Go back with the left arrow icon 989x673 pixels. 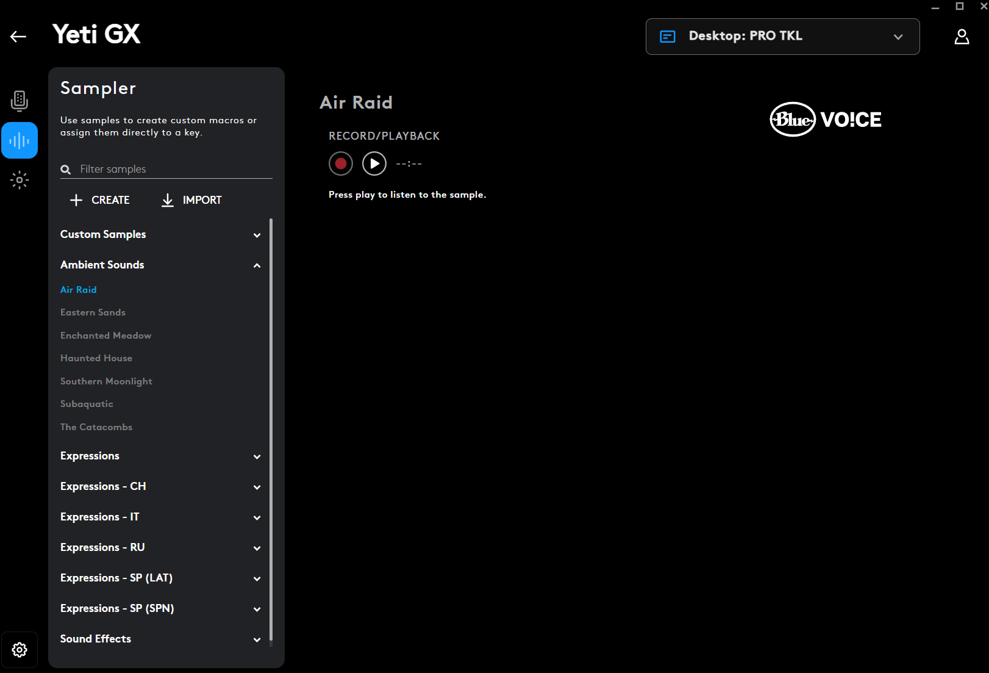[x=18, y=37]
